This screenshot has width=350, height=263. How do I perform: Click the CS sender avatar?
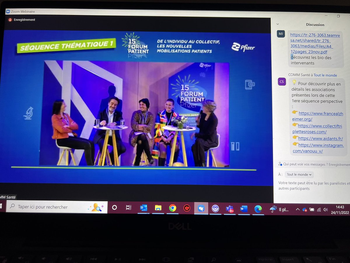pyautogui.click(x=282, y=82)
